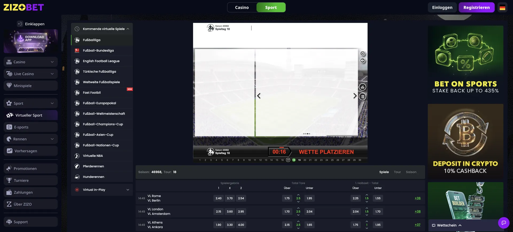The height and width of the screenshot is (232, 513).
Task: Switch to the Saison tab
Action: tap(411, 172)
